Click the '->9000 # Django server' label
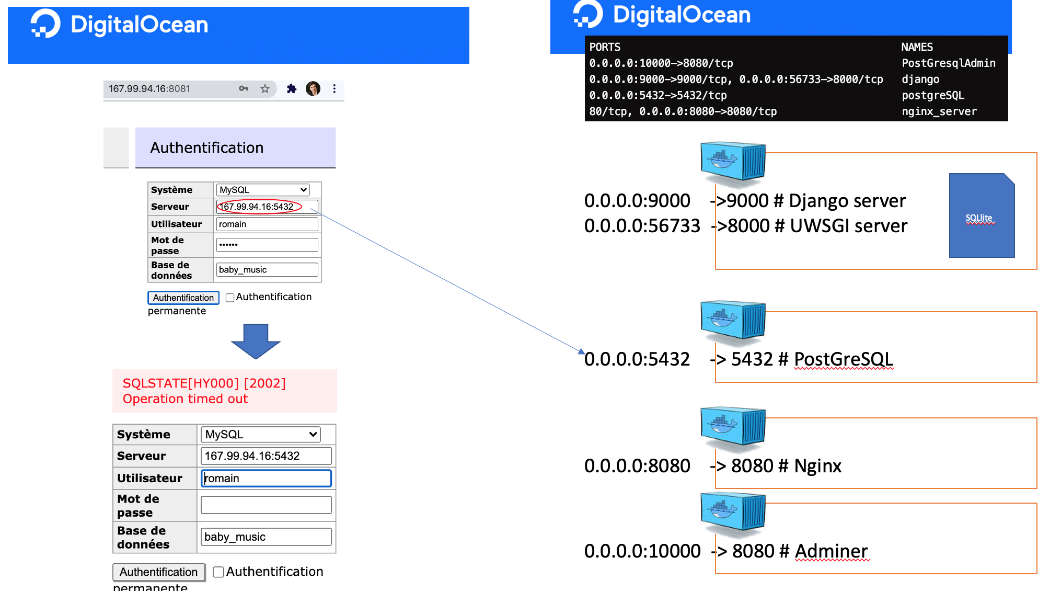Screen dimensions: 1061x591 tap(808, 201)
